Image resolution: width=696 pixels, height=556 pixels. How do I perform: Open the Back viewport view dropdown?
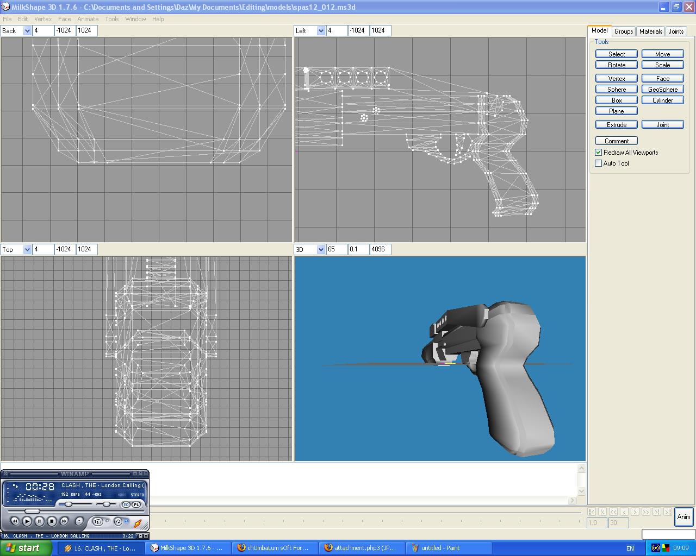[27, 31]
